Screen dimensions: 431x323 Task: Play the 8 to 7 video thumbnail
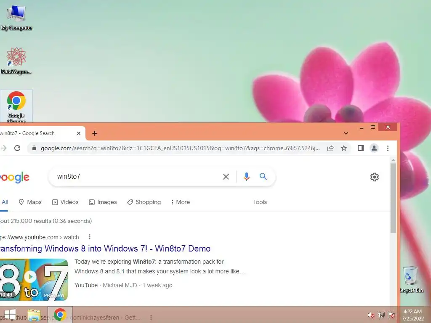(x=34, y=280)
